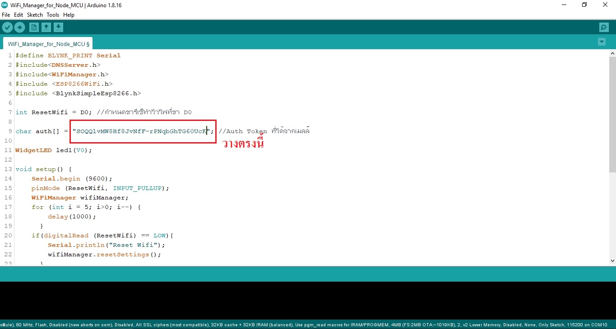Click the for loop line 17
The height and width of the screenshot is (329, 616).
click(86, 207)
